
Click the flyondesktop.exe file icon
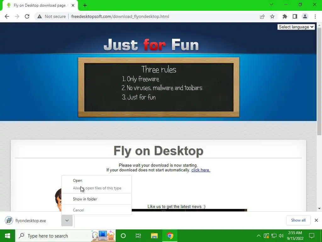(x=9, y=221)
